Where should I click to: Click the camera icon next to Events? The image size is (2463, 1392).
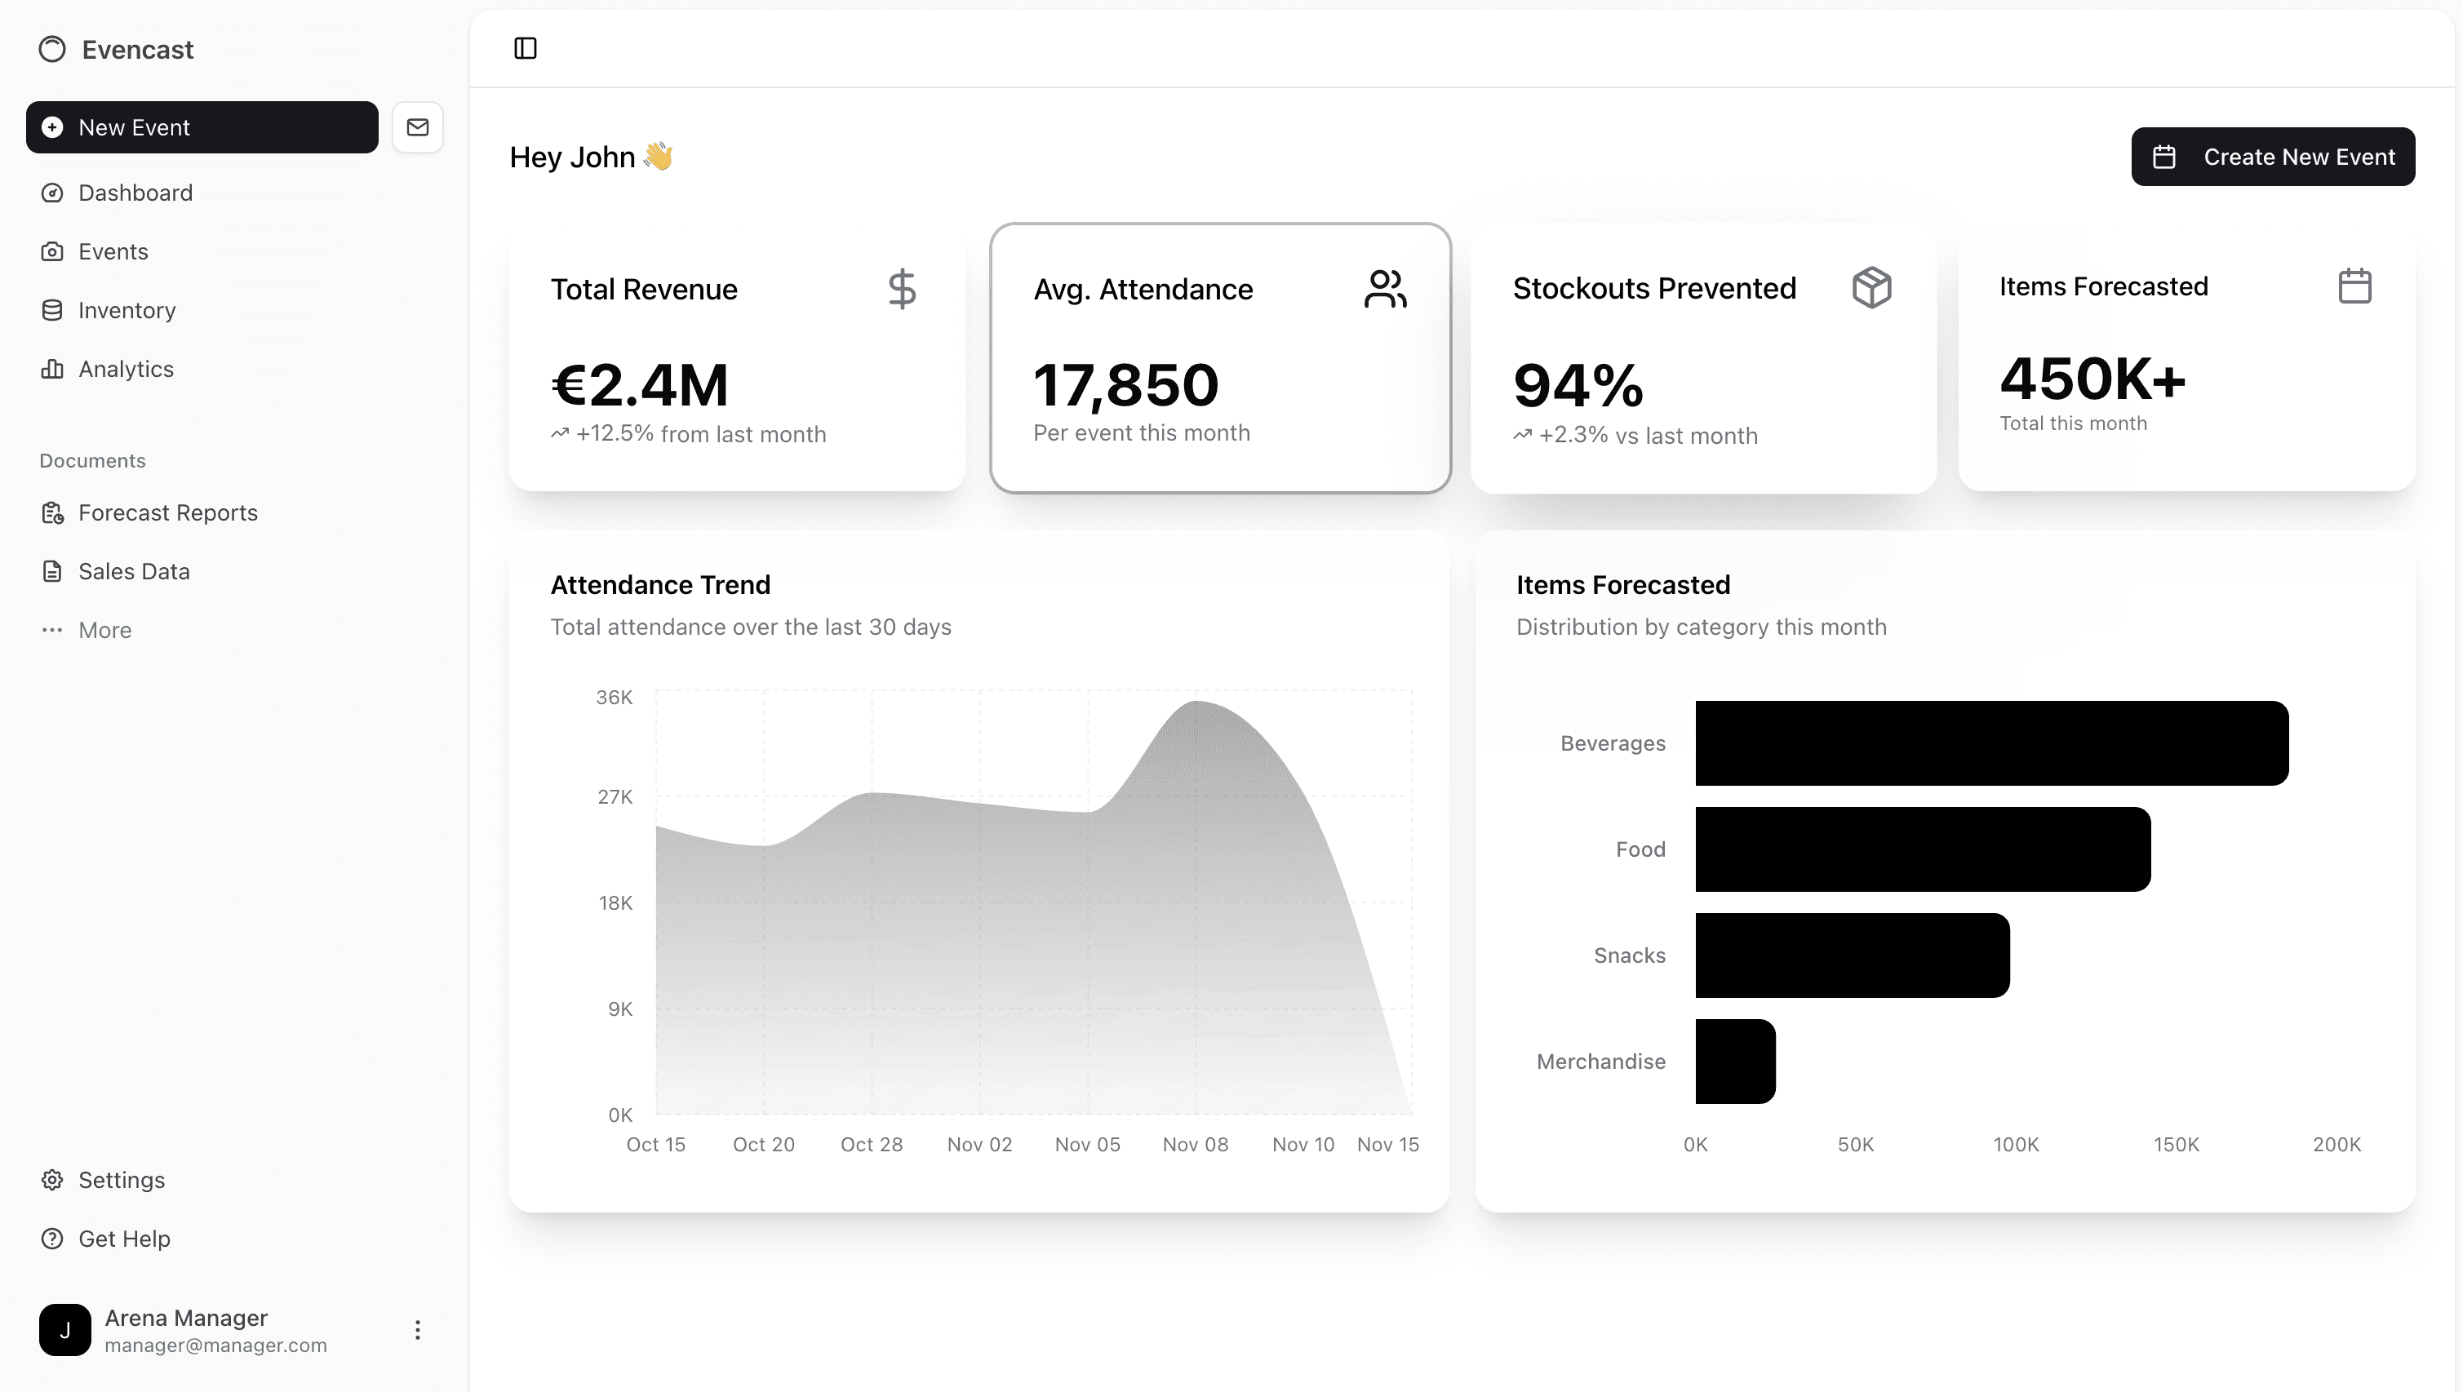[x=52, y=250]
